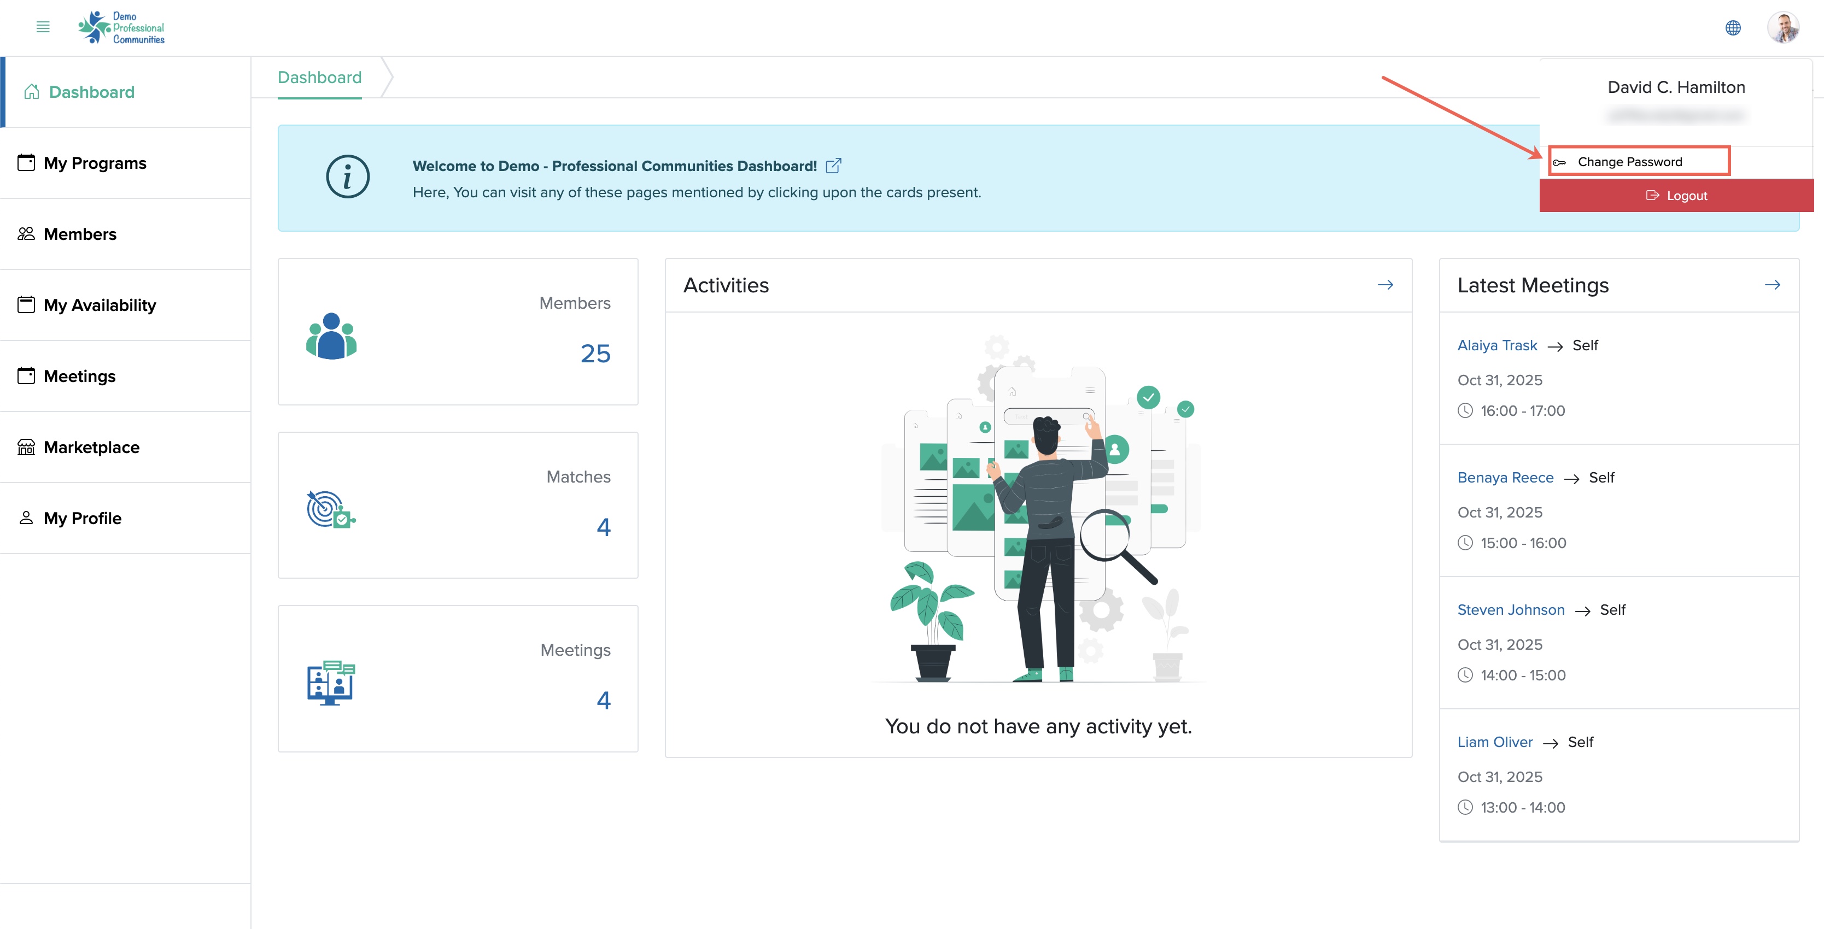Open Steven Johnson's profile link
The width and height of the screenshot is (1824, 929).
coord(1510,610)
